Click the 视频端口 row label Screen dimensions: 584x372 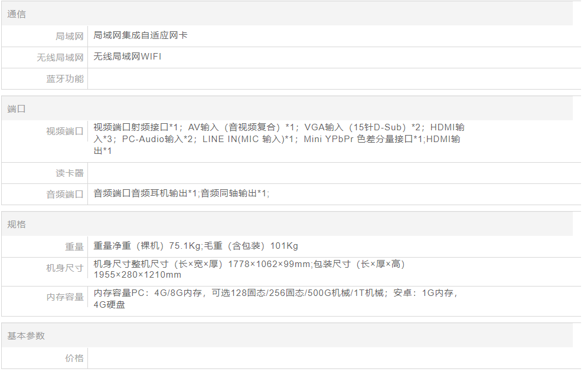click(x=64, y=131)
